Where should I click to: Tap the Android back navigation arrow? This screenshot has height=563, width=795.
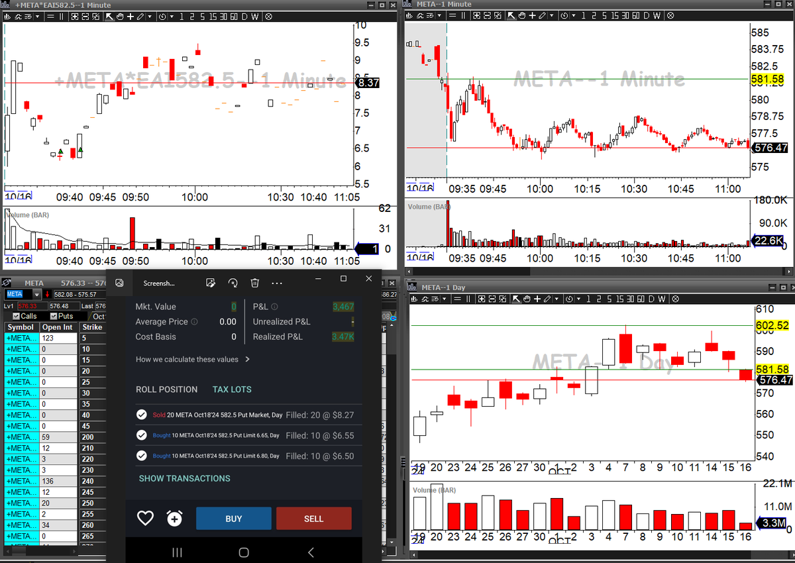click(311, 552)
